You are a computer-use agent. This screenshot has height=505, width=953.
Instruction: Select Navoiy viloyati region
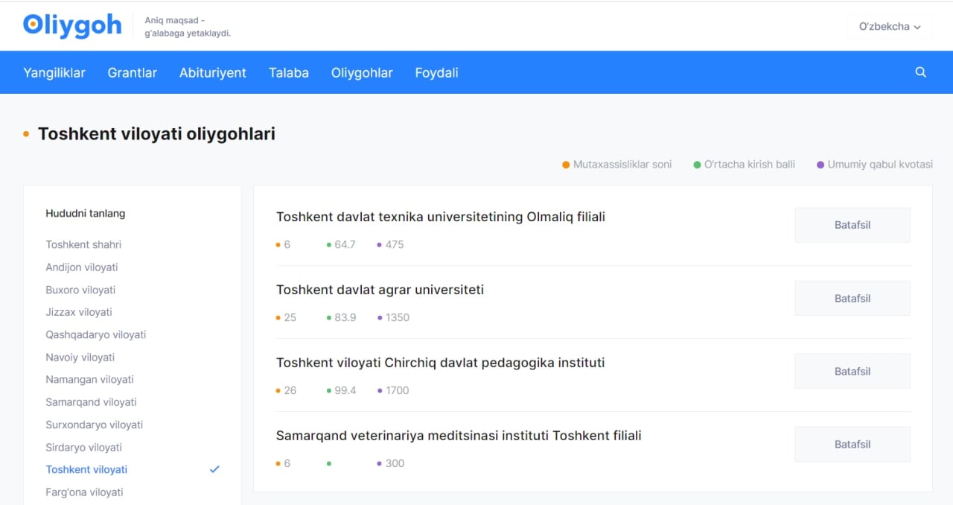point(80,357)
